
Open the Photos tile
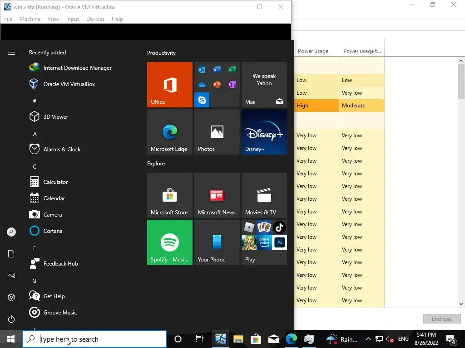pyautogui.click(x=217, y=132)
